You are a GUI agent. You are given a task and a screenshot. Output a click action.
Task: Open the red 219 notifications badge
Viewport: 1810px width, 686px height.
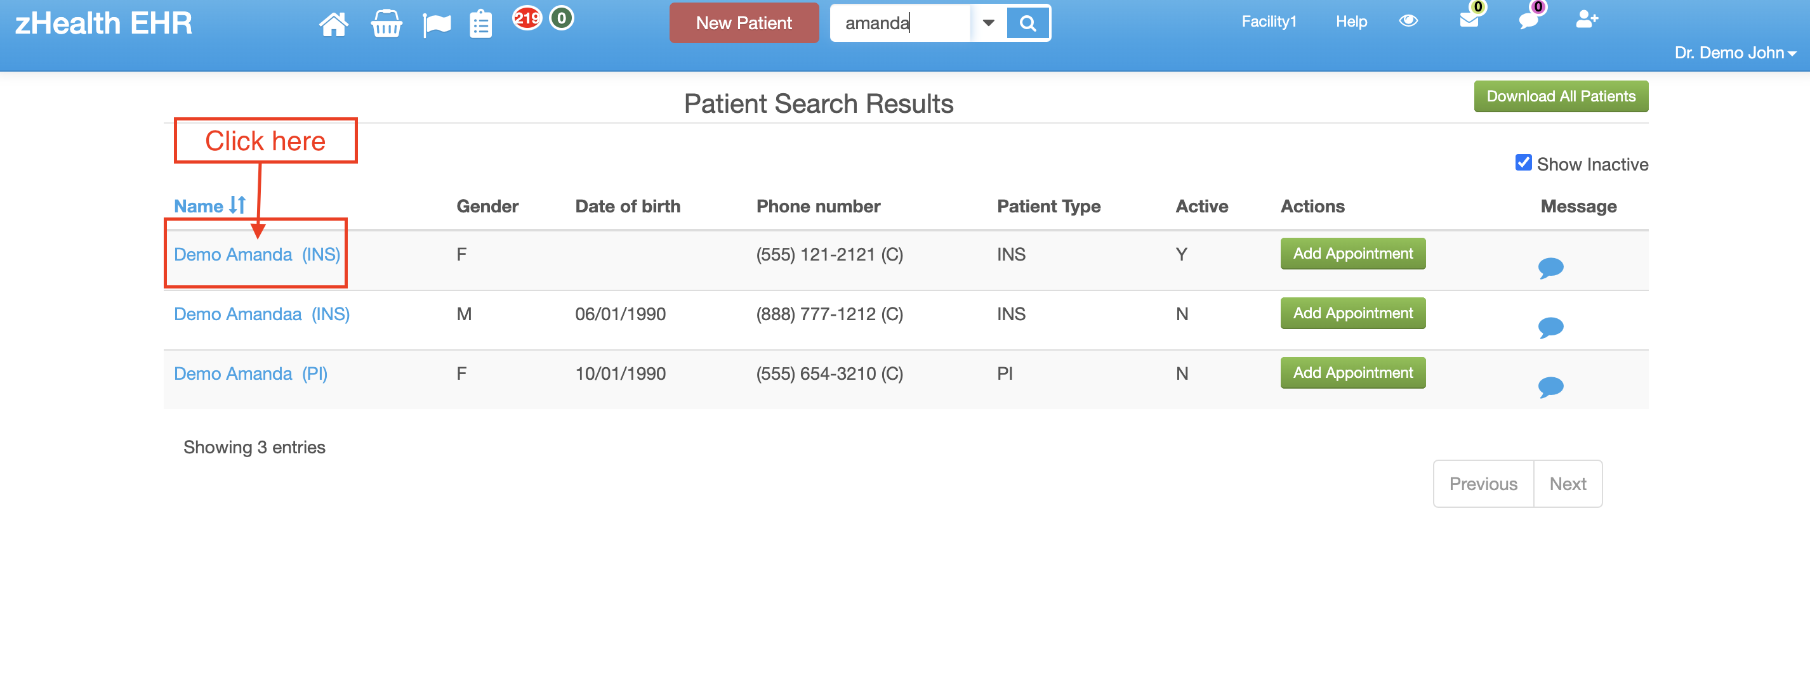pos(526,18)
